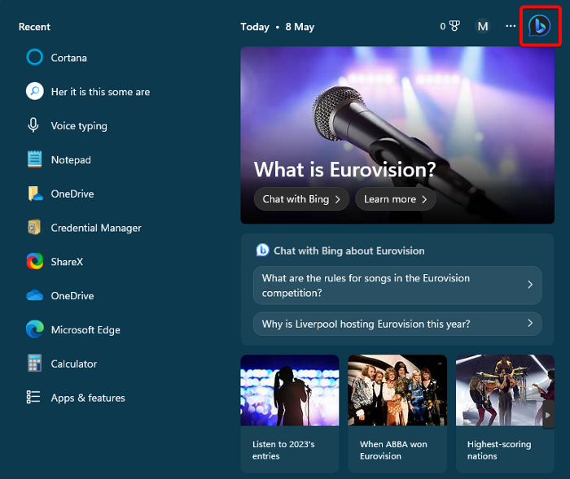The width and height of the screenshot is (570, 479).
Task: Open Credential Manager entry
Action: (x=84, y=228)
